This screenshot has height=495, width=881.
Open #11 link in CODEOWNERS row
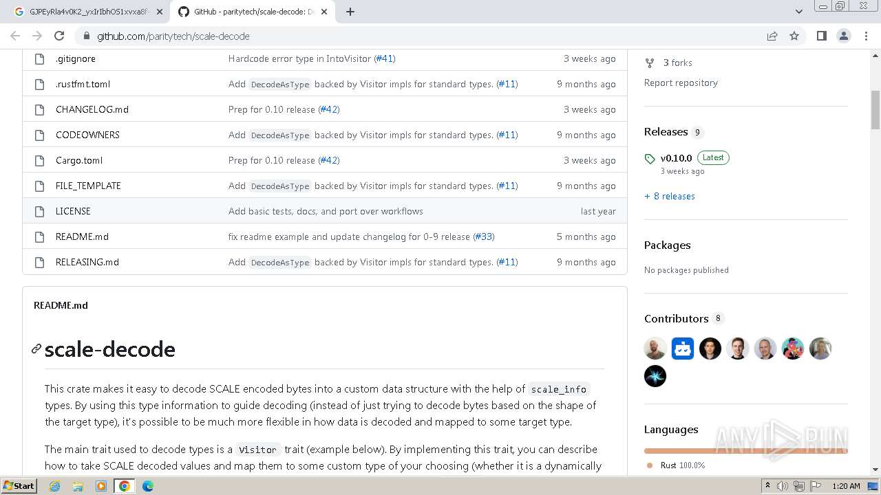507,135
